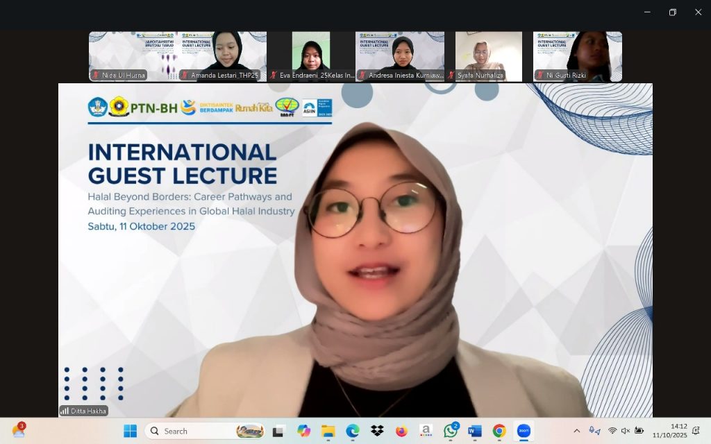Open the Dropbox taskbar icon
711x444 pixels.
(x=377, y=431)
